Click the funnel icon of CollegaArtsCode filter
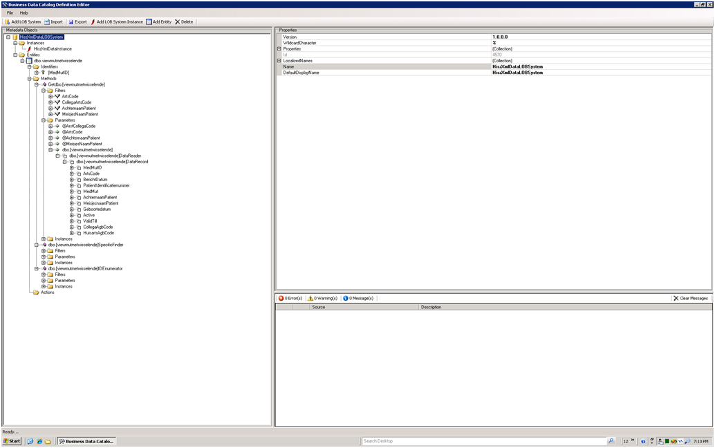 (x=57, y=102)
